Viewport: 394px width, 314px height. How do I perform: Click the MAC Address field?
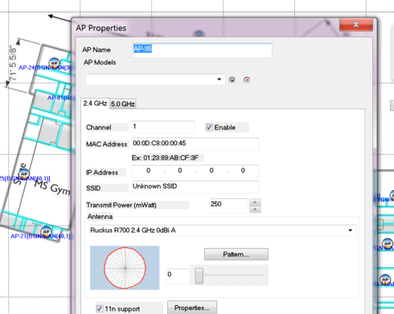coord(195,144)
